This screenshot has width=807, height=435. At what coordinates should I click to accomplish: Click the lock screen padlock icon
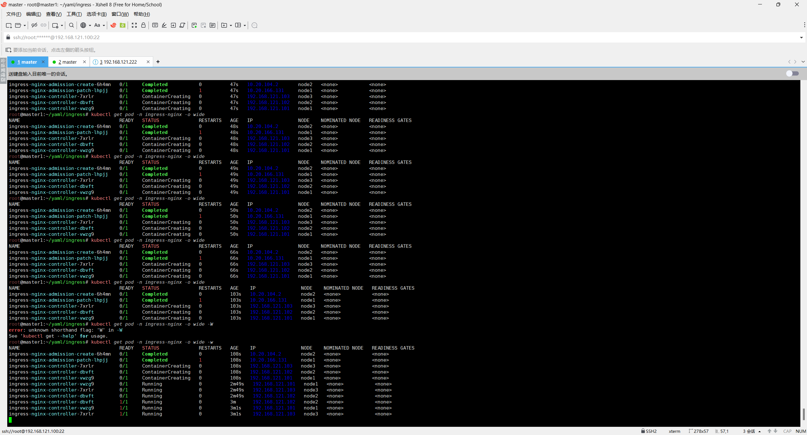point(143,25)
